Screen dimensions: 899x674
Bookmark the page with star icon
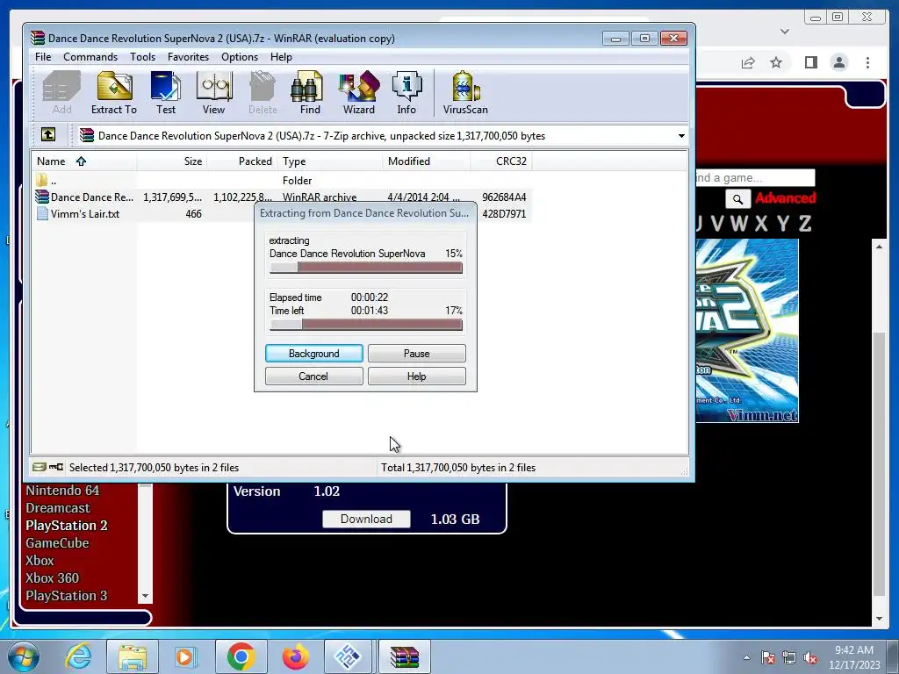(776, 62)
